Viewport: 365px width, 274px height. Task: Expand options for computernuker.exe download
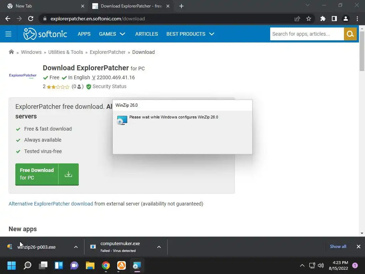pyautogui.click(x=159, y=247)
